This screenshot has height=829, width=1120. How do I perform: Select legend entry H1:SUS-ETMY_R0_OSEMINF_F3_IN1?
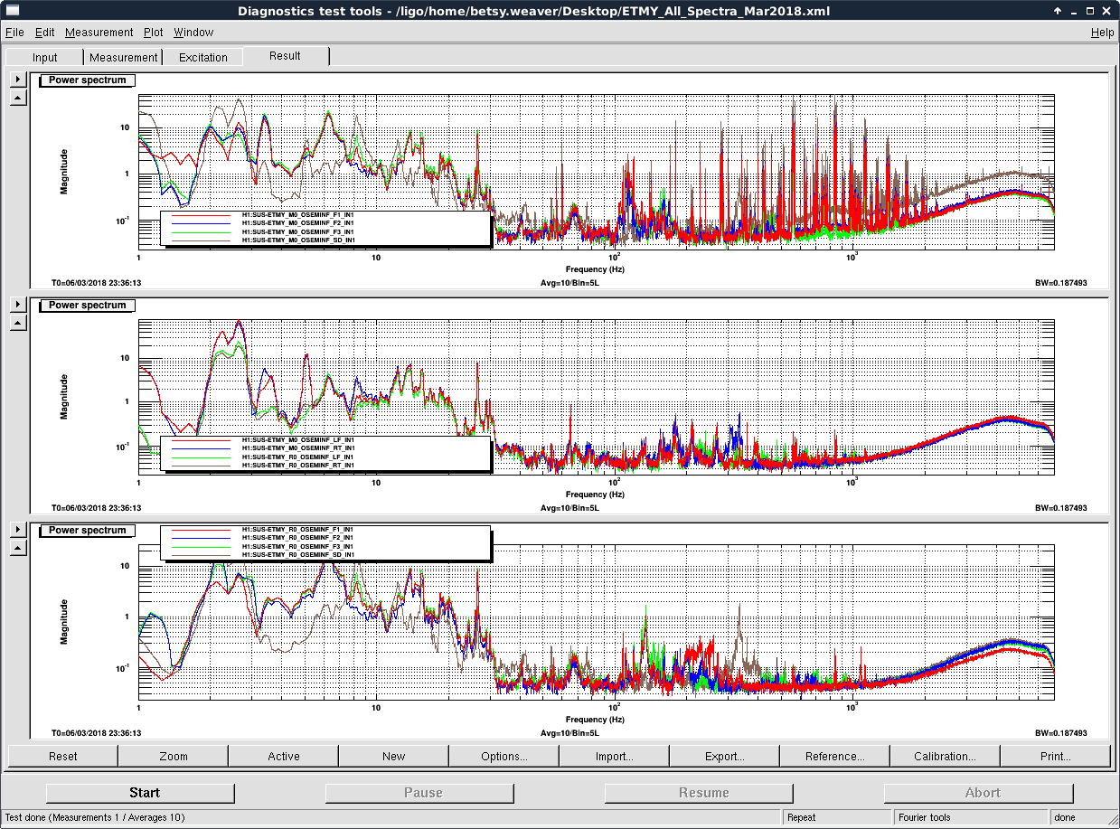[297, 546]
